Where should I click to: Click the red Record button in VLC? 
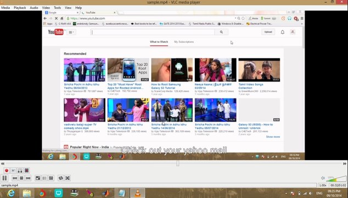pyautogui.click(x=7, y=170)
